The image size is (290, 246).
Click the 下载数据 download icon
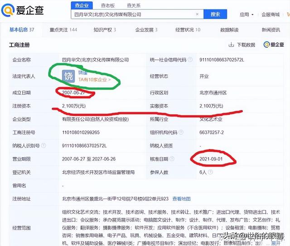pyautogui.click(x=231, y=44)
